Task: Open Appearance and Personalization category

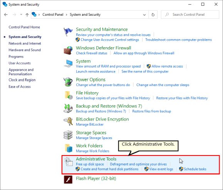Action: (x=21, y=72)
